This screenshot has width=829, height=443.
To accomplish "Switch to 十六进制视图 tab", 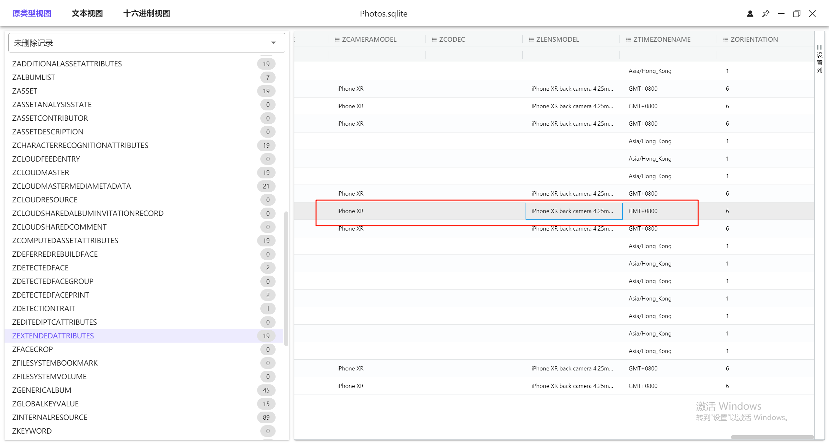I will [x=146, y=13].
